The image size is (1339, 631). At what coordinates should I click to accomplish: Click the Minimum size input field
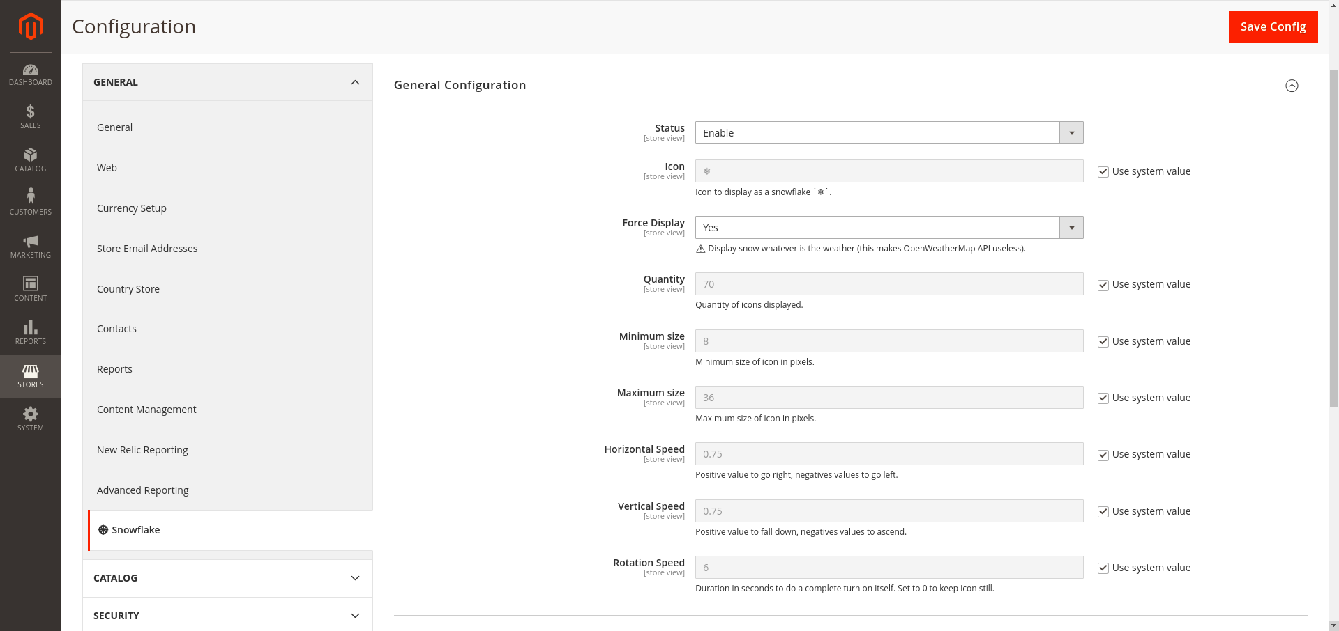889,341
